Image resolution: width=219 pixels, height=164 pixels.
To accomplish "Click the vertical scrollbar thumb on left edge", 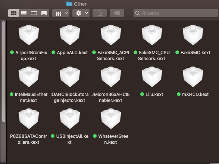I will coord(4,72).
